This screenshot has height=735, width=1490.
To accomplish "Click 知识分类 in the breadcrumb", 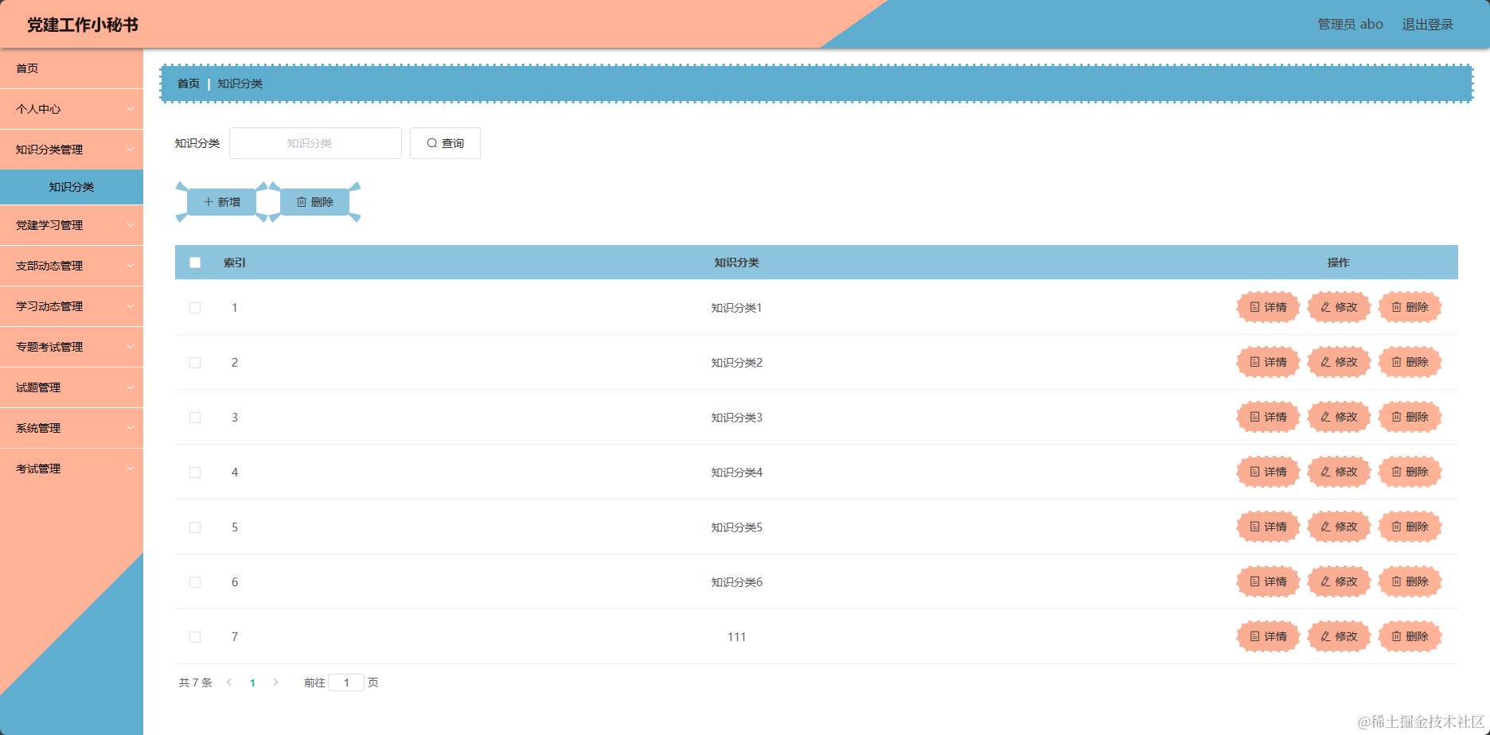I will pyautogui.click(x=240, y=84).
